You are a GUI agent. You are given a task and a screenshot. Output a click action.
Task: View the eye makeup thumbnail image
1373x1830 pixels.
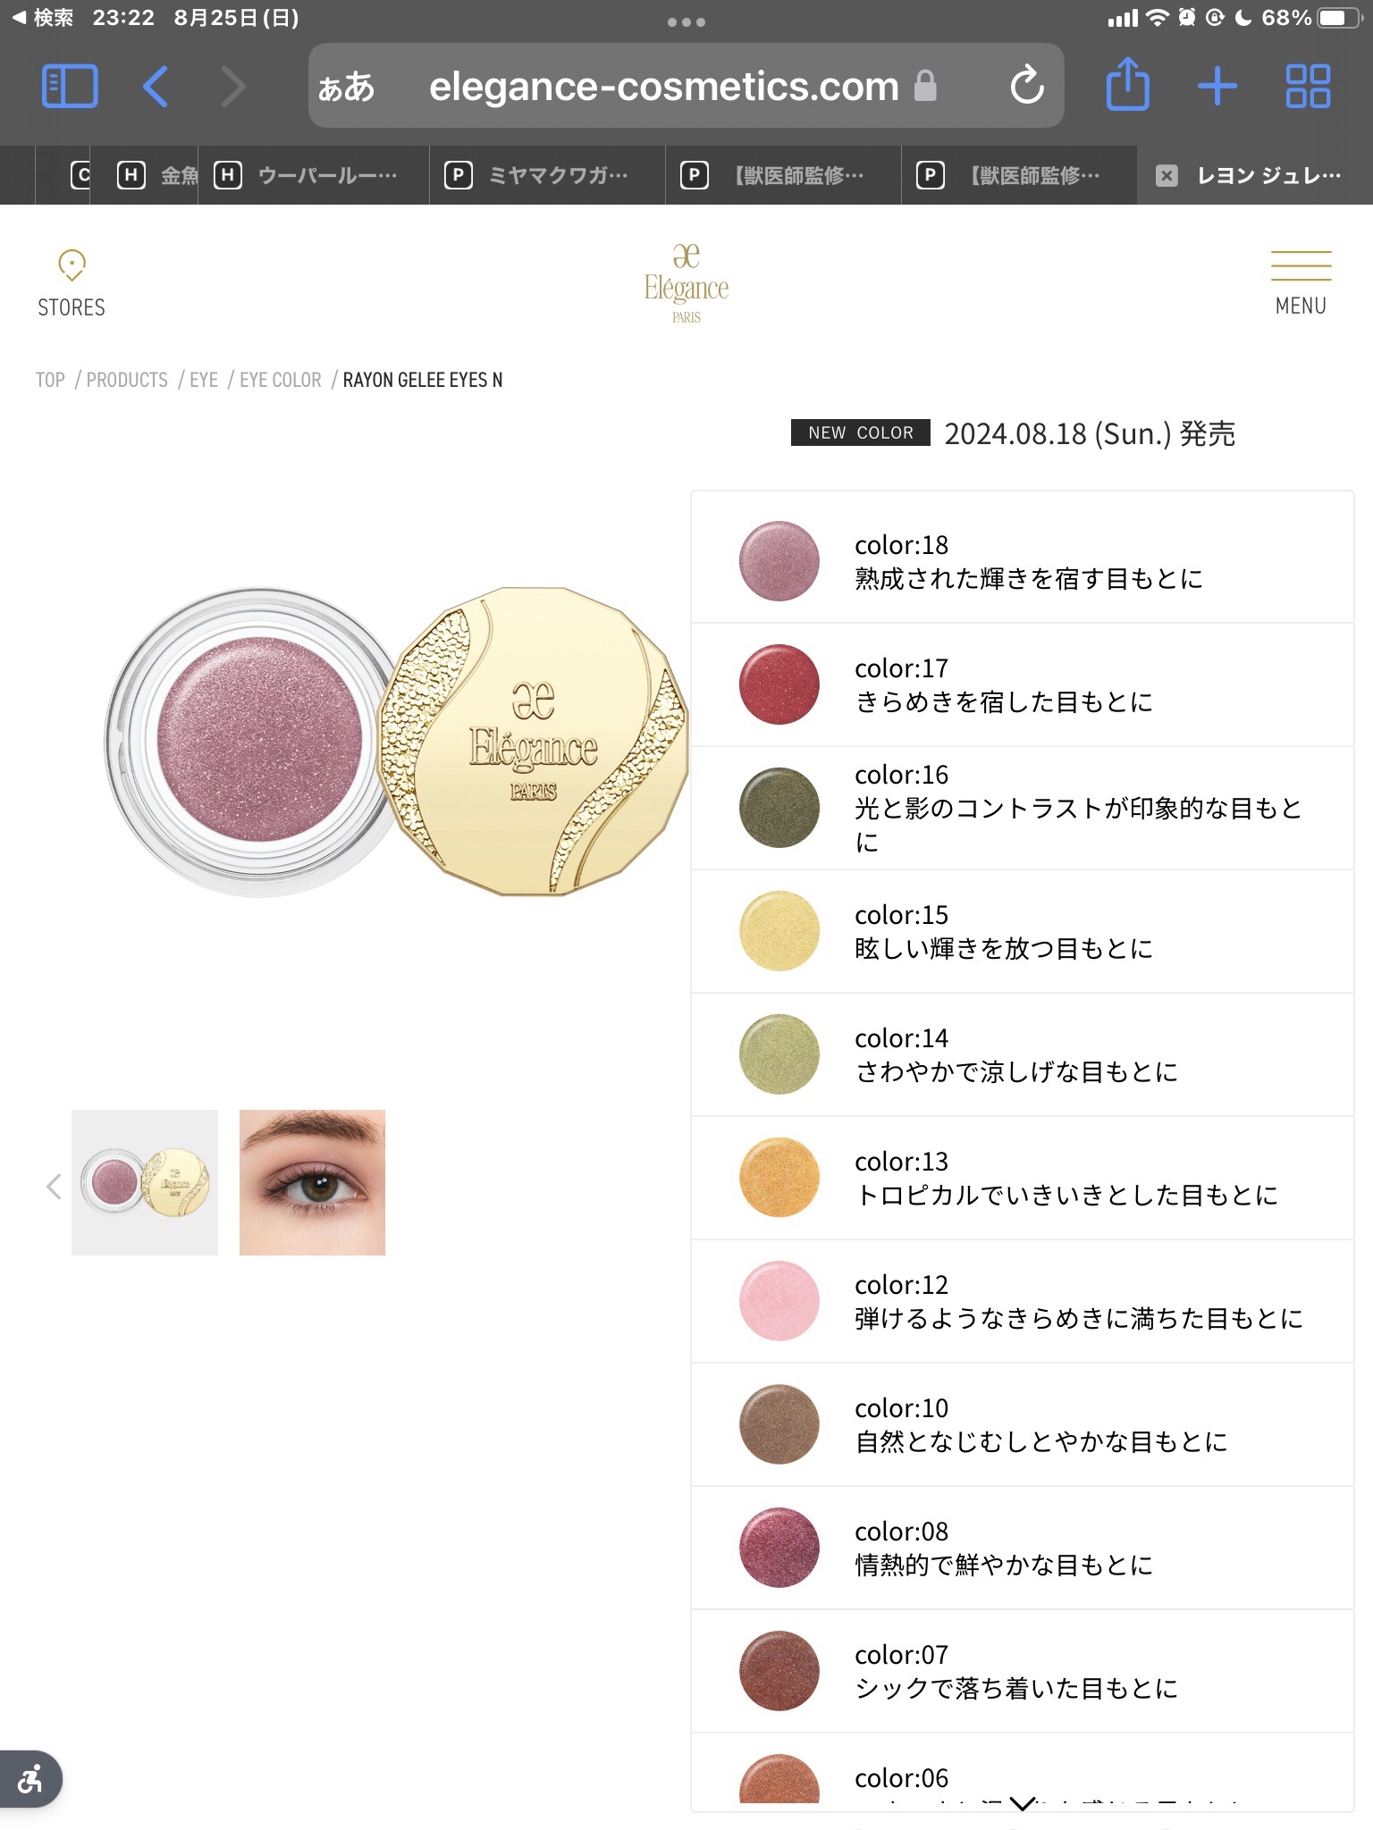312,1182
